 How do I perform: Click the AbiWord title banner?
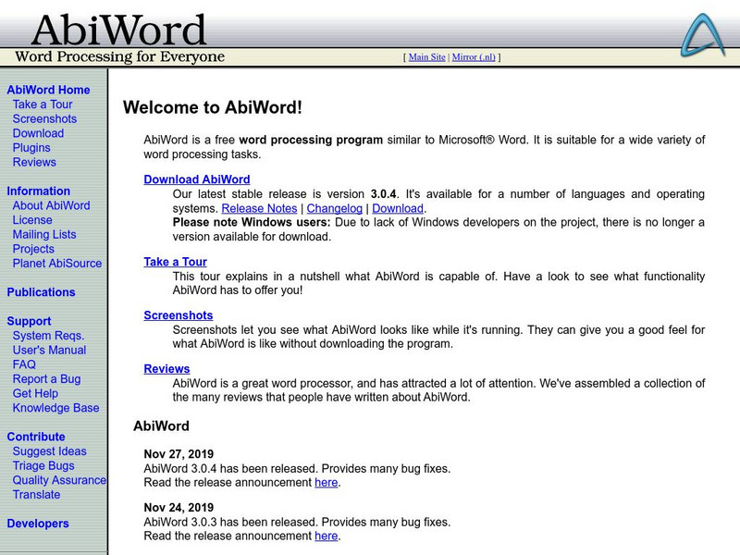click(x=119, y=31)
